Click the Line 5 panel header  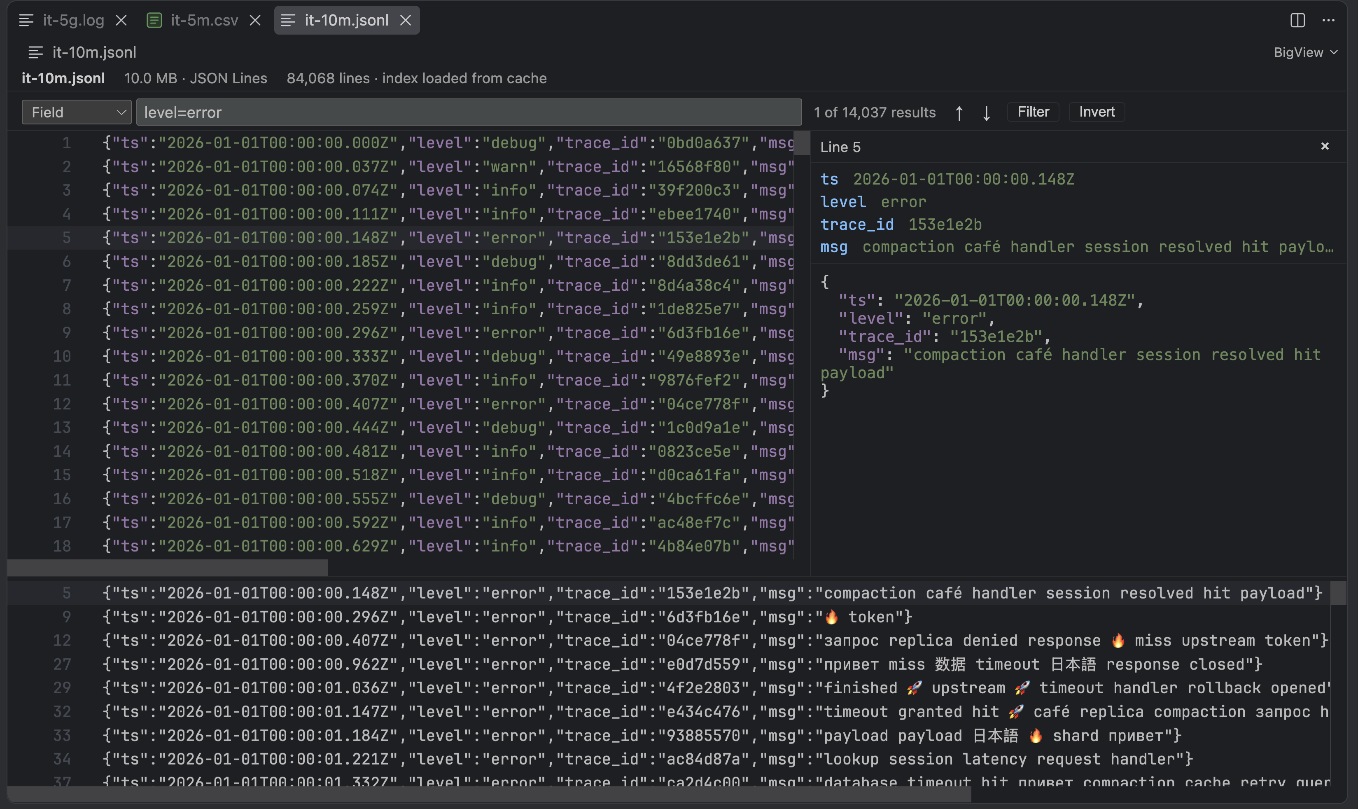tap(840, 147)
